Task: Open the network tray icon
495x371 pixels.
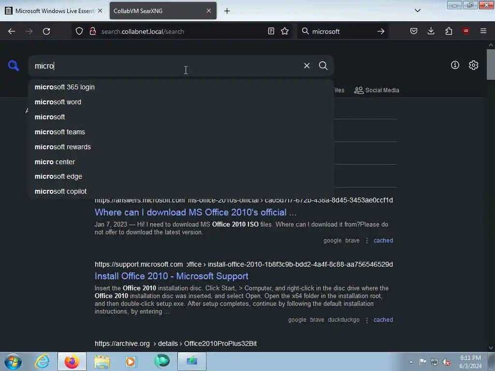Action: click(x=435, y=362)
